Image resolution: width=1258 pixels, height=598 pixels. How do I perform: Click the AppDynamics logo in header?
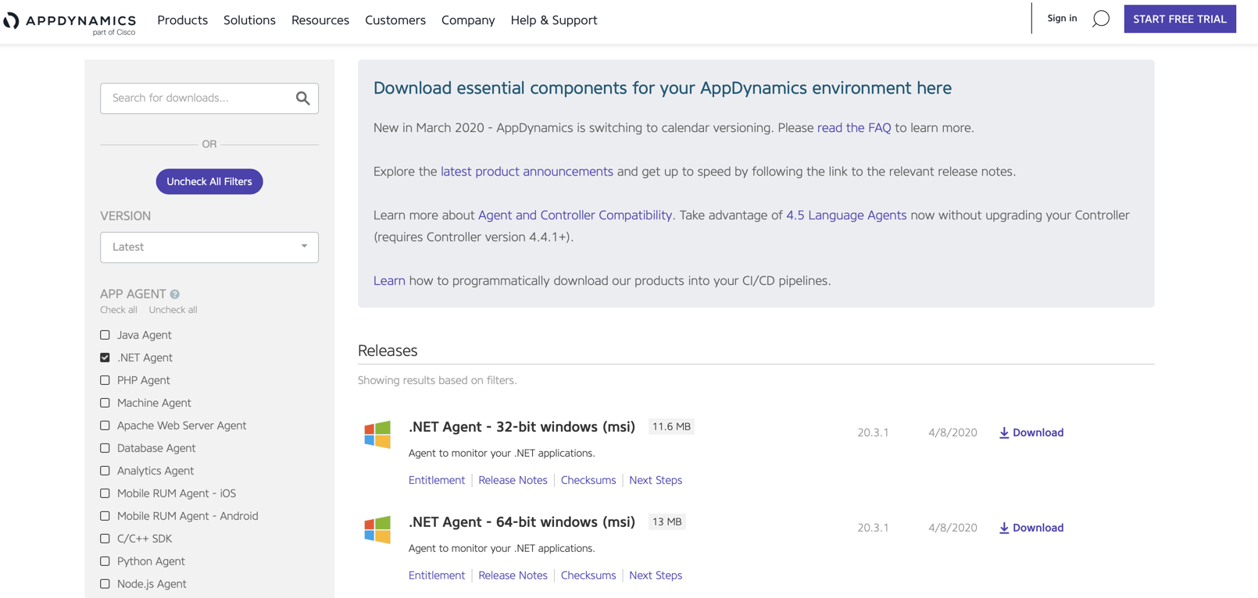click(70, 21)
